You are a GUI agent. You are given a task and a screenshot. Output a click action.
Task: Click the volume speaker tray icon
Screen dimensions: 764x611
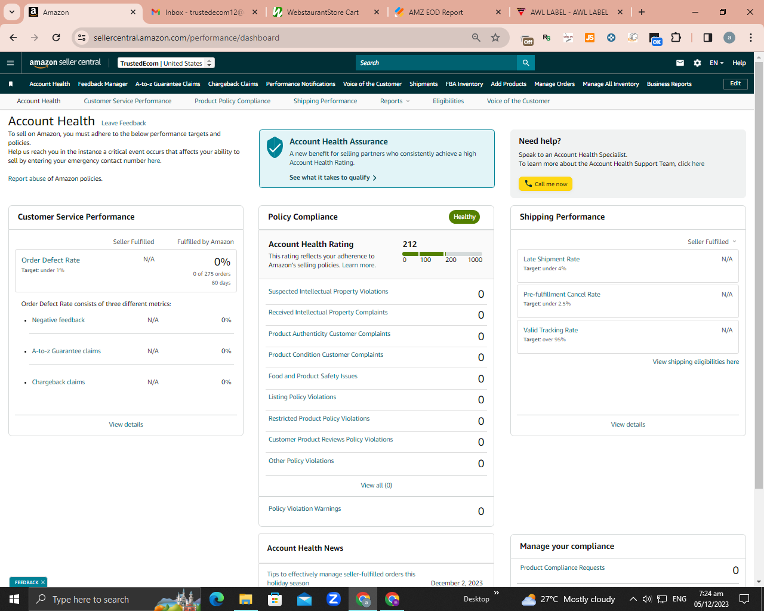pos(647,599)
